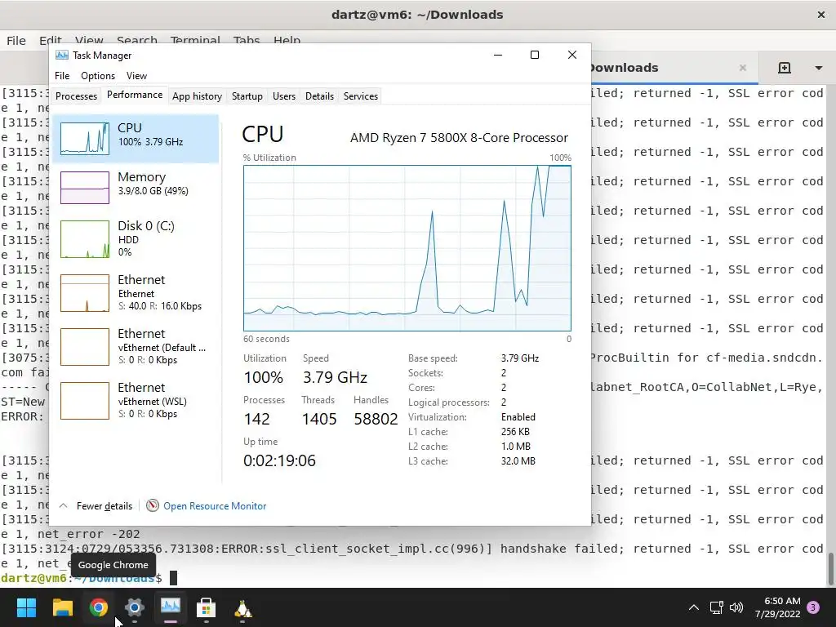
Task: Open the Windows Start menu
Action: click(x=26, y=607)
